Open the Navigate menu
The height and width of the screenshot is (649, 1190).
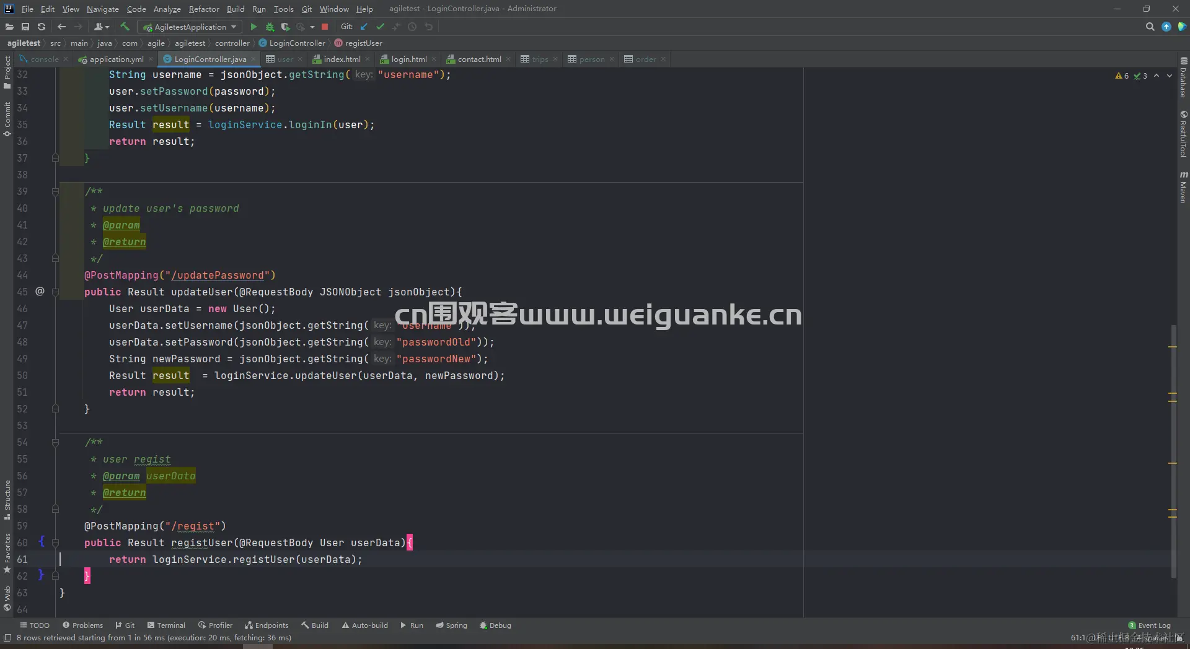(102, 9)
